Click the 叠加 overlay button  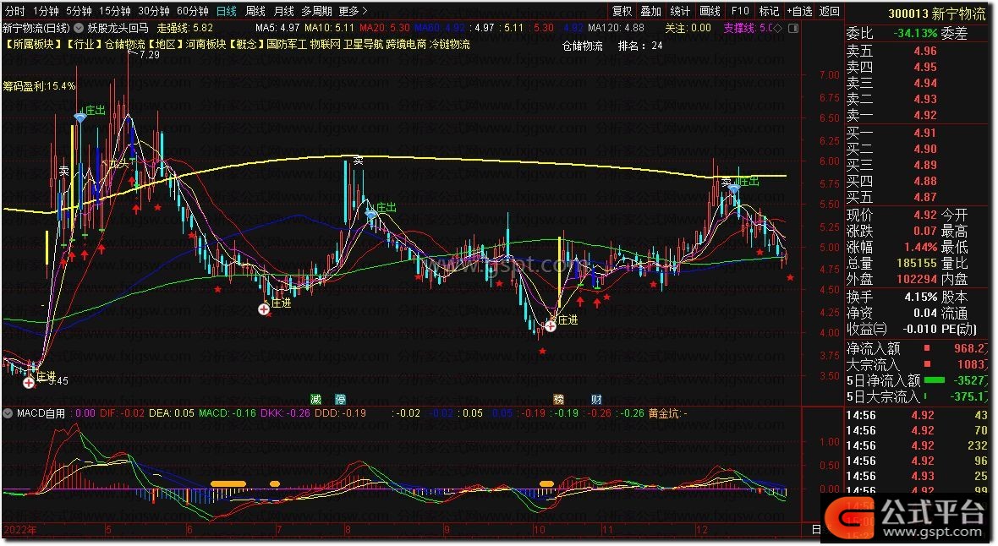[650, 11]
